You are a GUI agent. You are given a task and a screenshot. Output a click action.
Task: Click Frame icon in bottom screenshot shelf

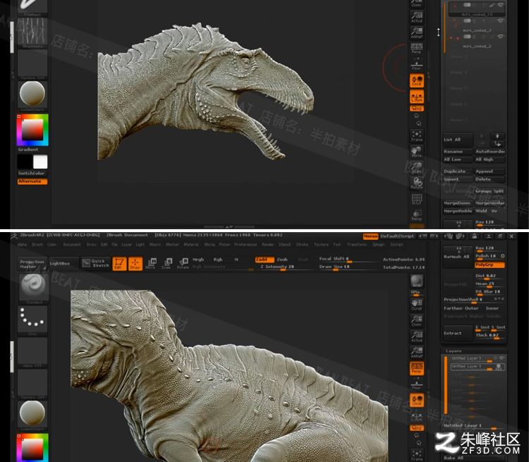click(x=417, y=455)
